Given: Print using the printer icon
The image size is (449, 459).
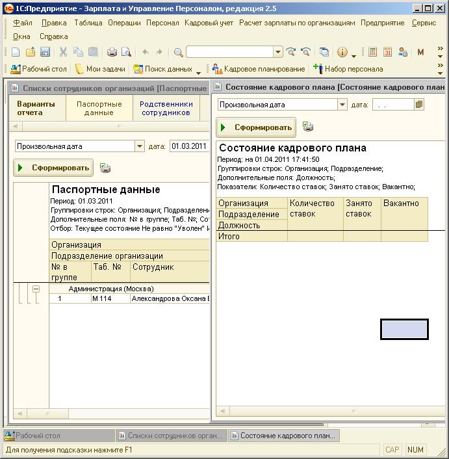Looking at the screenshot, I should point(112,53).
